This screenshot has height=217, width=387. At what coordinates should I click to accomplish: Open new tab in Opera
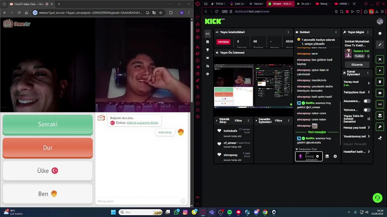[354, 4]
